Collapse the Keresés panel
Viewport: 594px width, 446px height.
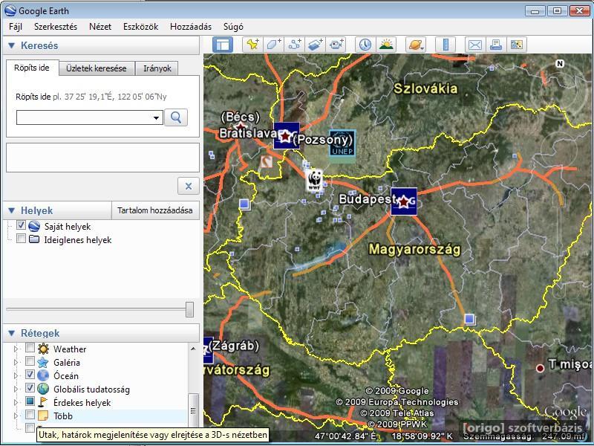pyautogui.click(x=12, y=45)
